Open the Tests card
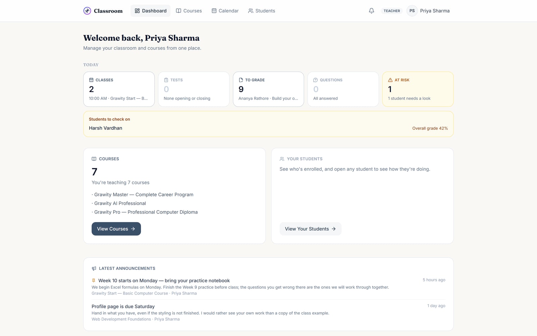This screenshot has height=336, width=537. pos(194,89)
